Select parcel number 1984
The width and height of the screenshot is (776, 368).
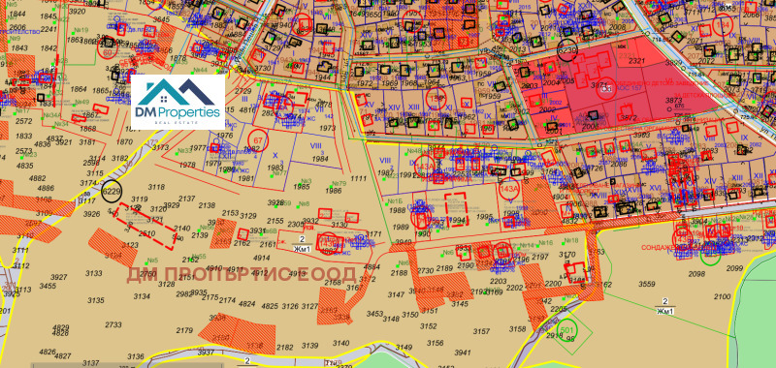pos(321,159)
